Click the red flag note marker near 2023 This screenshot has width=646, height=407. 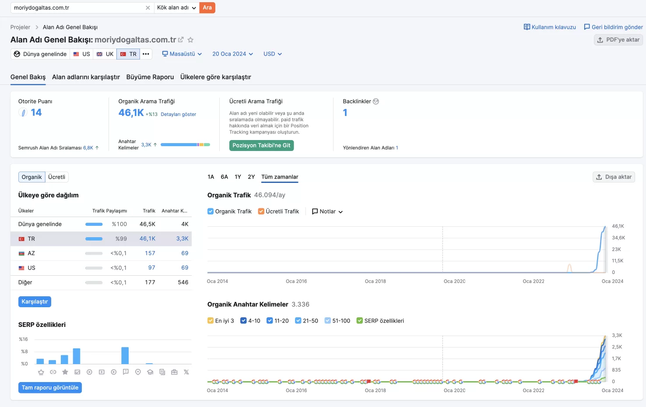click(576, 382)
